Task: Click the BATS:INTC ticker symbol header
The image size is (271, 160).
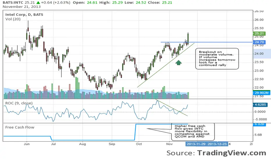Action: (13, 3)
